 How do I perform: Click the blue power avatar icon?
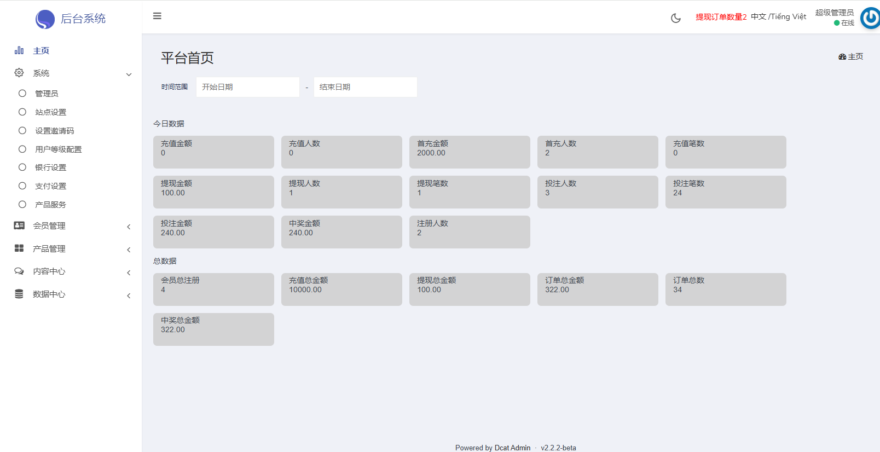tap(870, 18)
